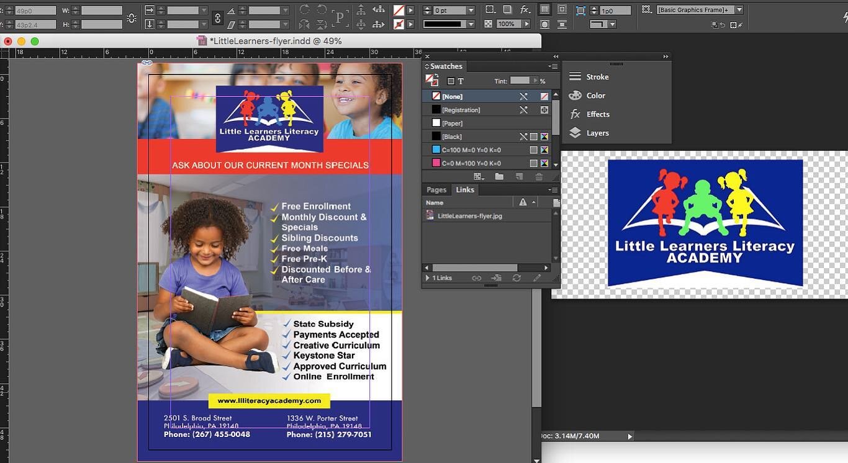Click the Rotate 90° Clockwise icon
848x463 pixels.
[304, 10]
